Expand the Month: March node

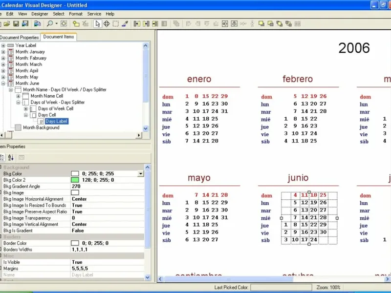3,64
